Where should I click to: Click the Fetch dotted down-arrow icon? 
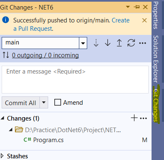pyautogui.click(x=96, y=43)
